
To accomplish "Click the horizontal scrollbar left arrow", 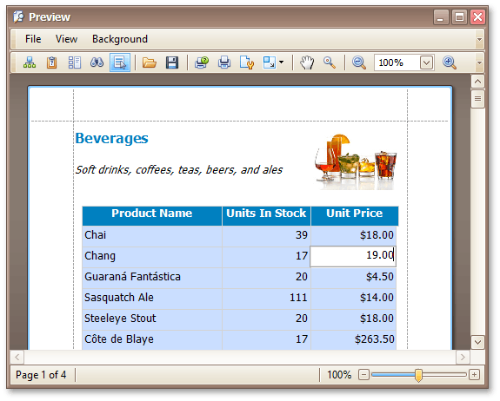I will pyautogui.click(x=17, y=357).
